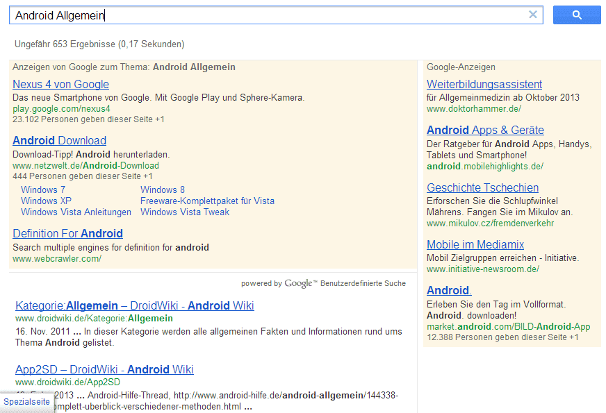Clear the search box with the X icon
606x413 pixels.
(x=533, y=15)
